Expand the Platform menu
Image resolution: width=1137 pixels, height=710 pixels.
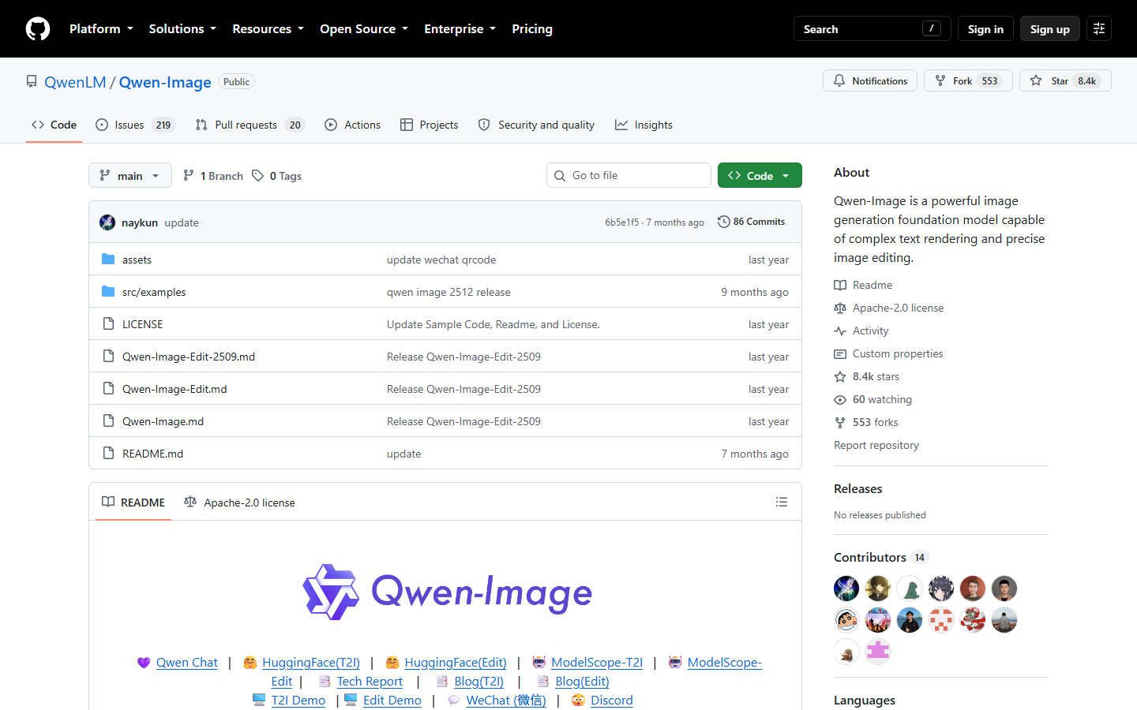tap(101, 28)
